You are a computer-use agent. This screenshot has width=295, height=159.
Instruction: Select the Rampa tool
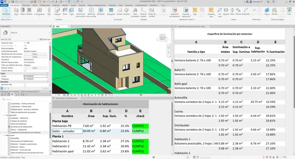point(120,11)
